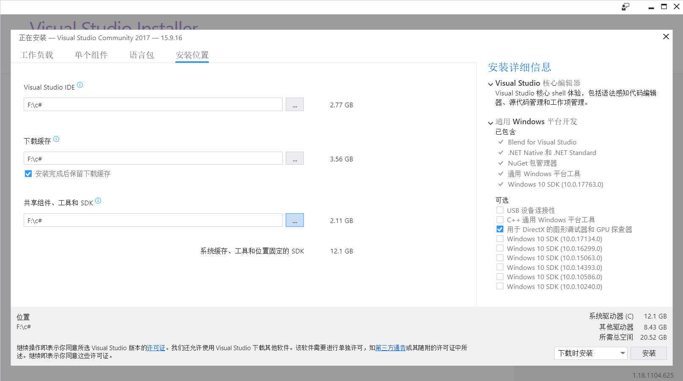Click the info icon beside 共享组件、工具和 SDK
This screenshot has height=381, width=683.
98,201
